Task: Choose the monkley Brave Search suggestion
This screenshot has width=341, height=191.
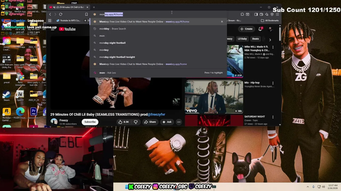Action: point(158,29)
